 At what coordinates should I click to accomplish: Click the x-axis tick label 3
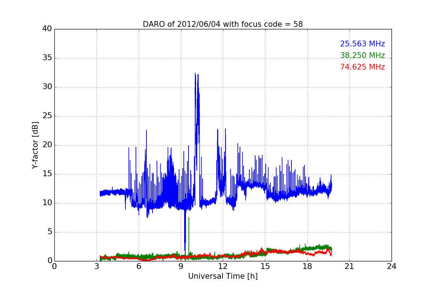click(x=96, y=266)
